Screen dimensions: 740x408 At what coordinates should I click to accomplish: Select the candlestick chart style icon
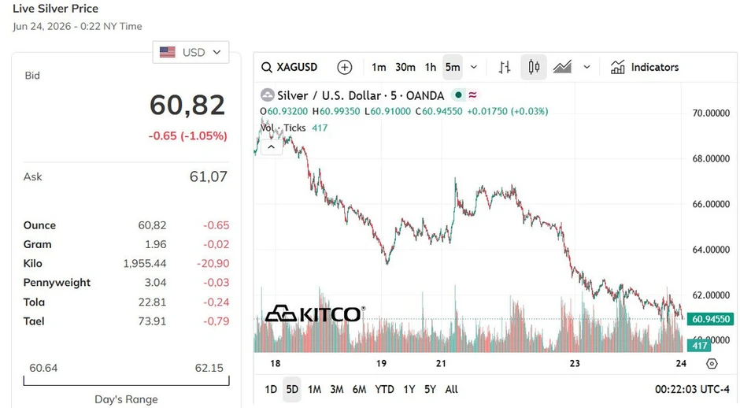pos(534,67)
